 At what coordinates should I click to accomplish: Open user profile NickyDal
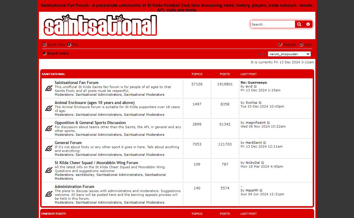point(253,163)
